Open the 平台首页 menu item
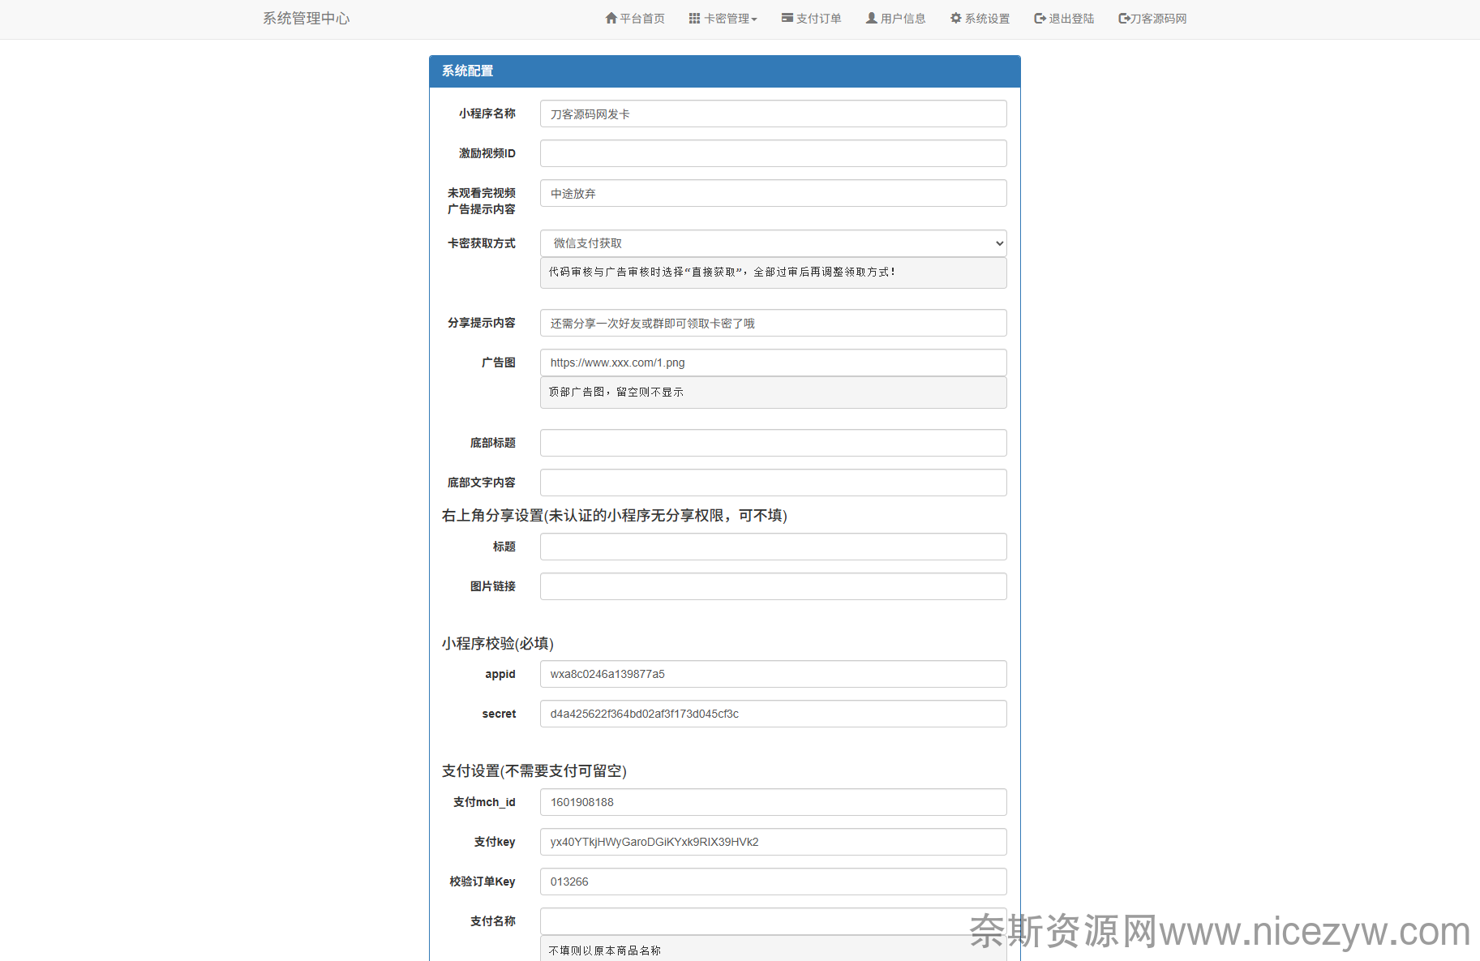The width and height of the screenshot is (1480, 961). [x=635, y=19]
